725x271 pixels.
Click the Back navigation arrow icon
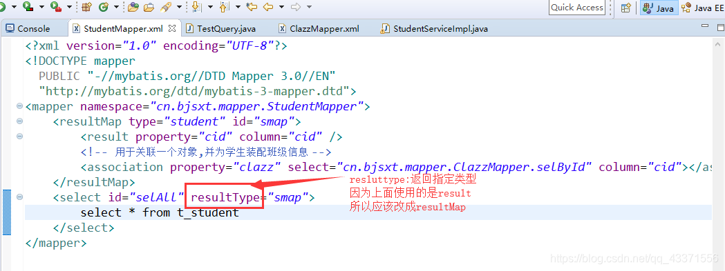[267, 6]
